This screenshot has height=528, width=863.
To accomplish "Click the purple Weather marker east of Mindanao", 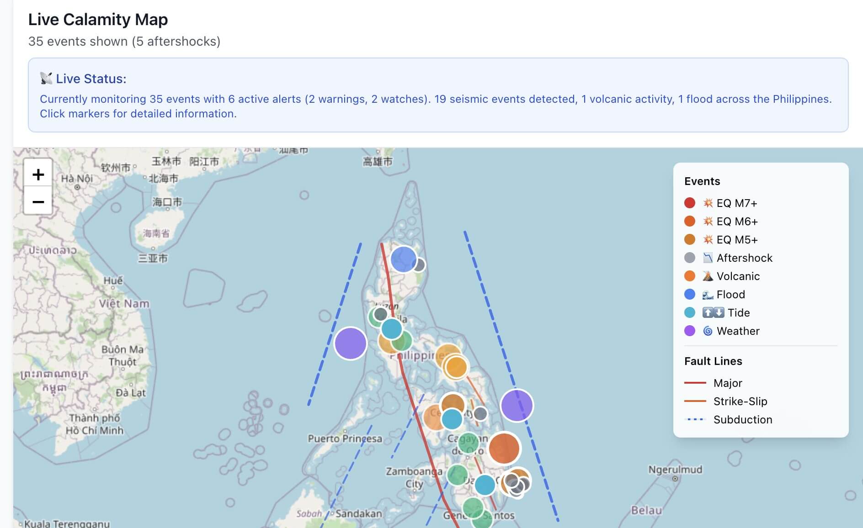I will 517,405.
